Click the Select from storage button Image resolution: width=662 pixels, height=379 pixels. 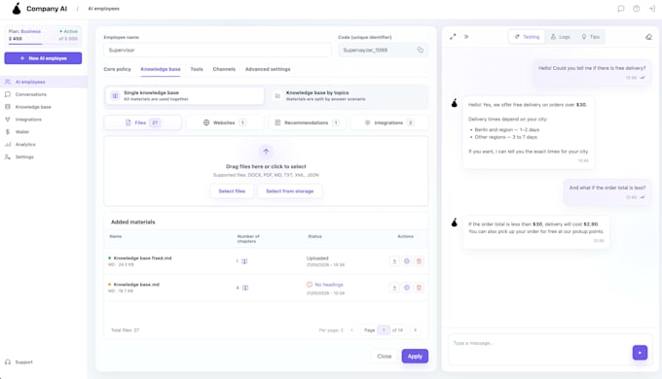(290, 191)
